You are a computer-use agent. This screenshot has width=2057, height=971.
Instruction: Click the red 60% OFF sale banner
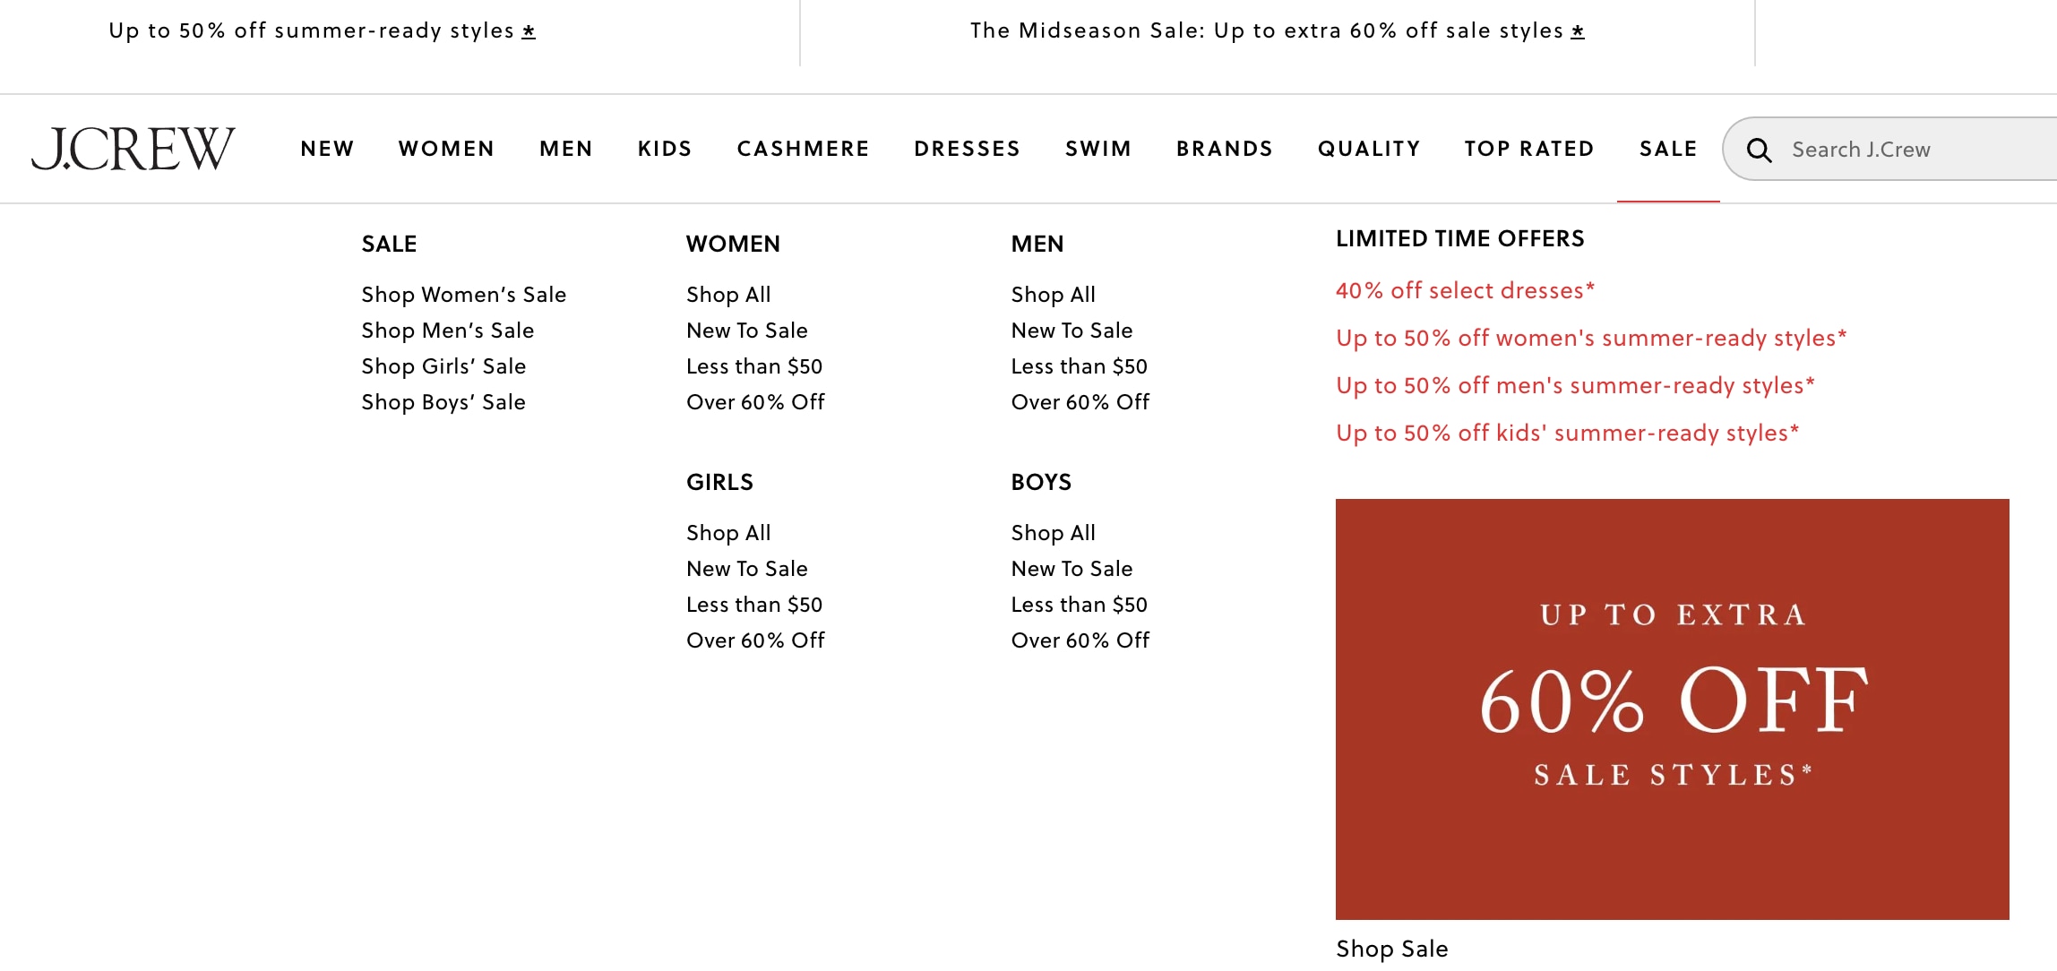pyautogui.click(x=1672, y=709)
